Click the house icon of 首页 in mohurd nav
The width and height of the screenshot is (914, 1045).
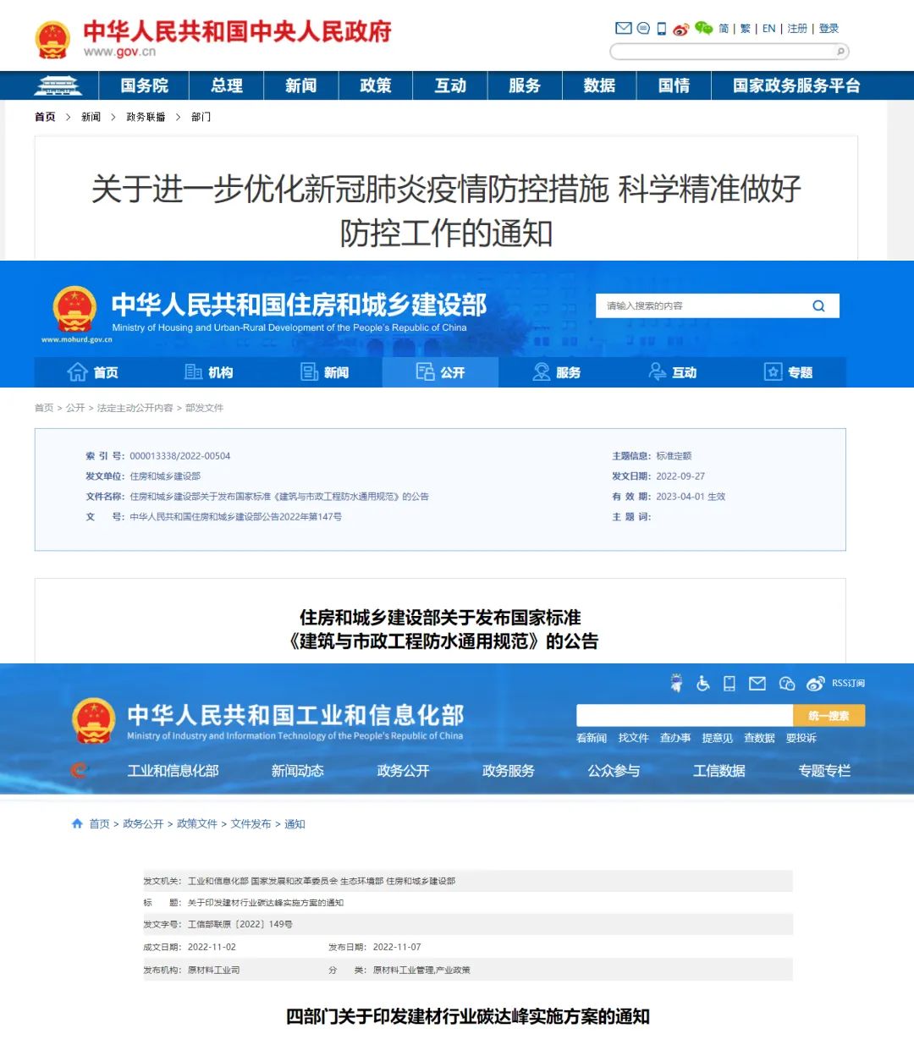pos(77,372)
